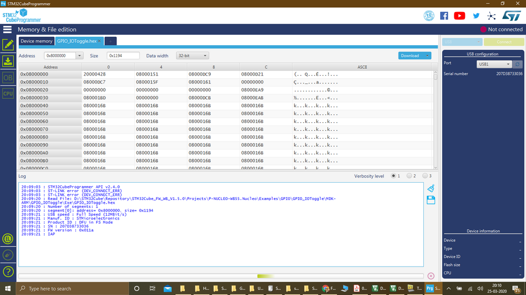Open the Help question mark icon

[x=8, y=271]
